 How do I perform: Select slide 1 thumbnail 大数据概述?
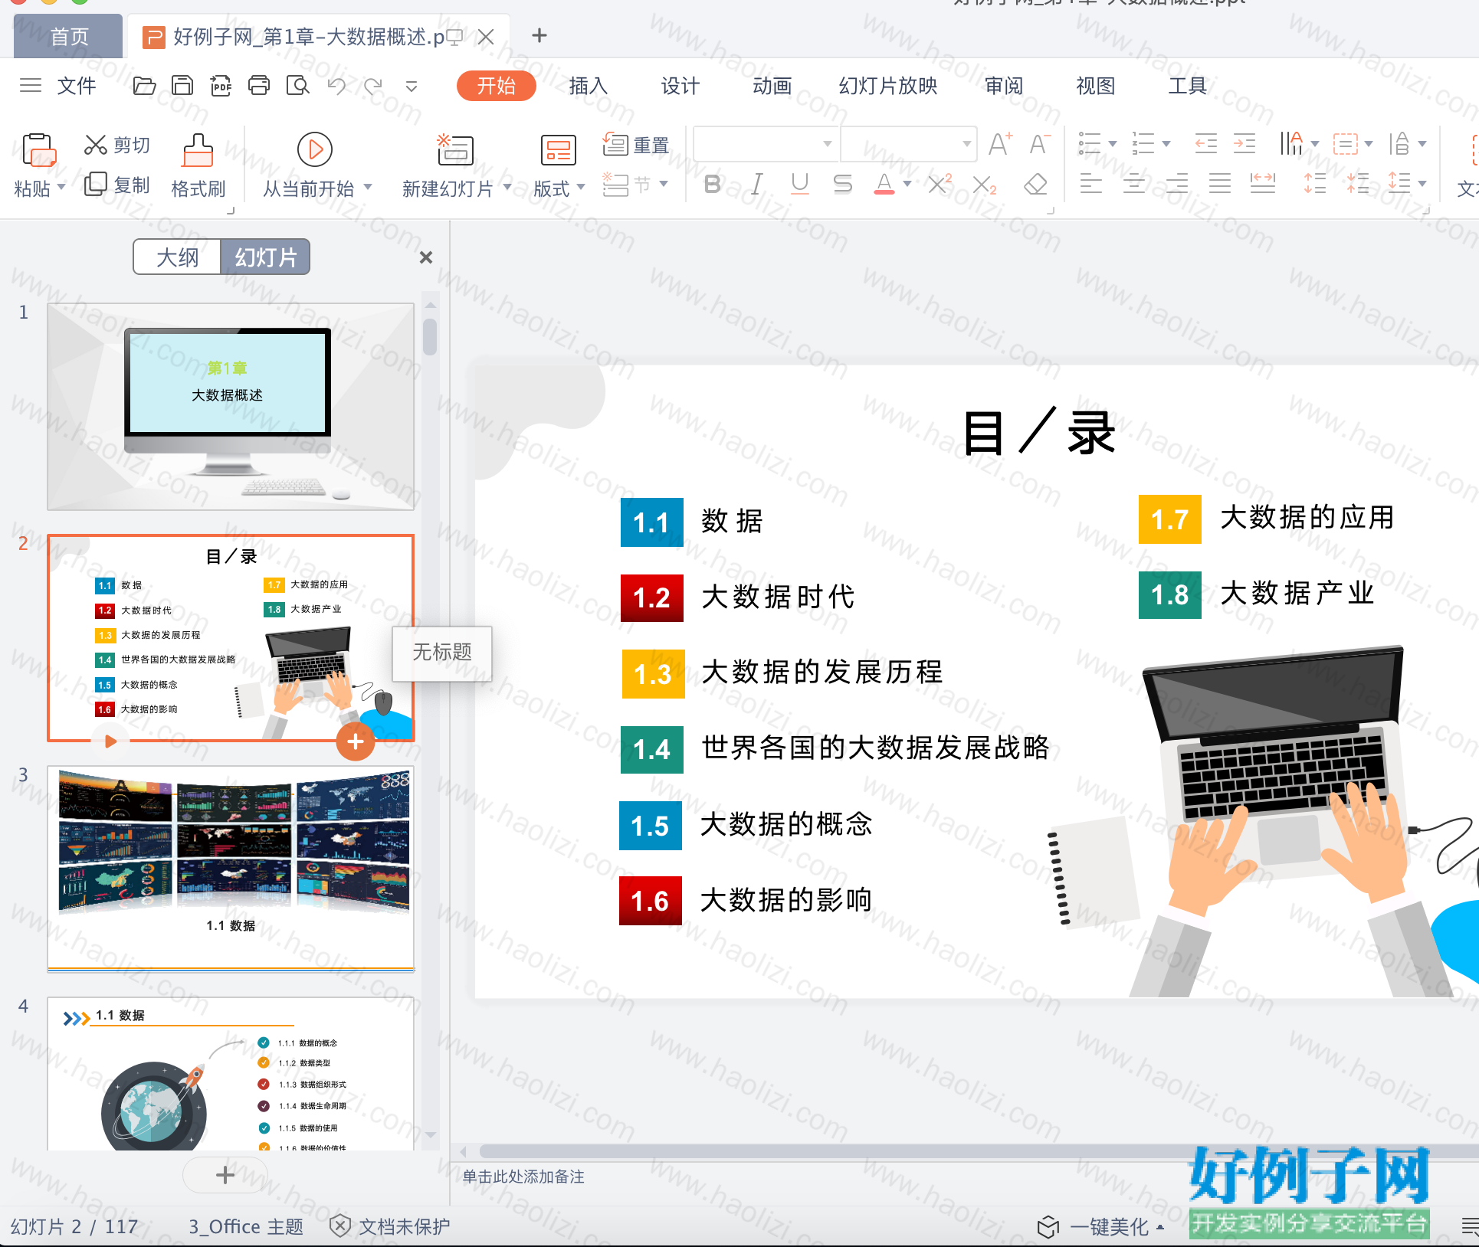[231, 407]
